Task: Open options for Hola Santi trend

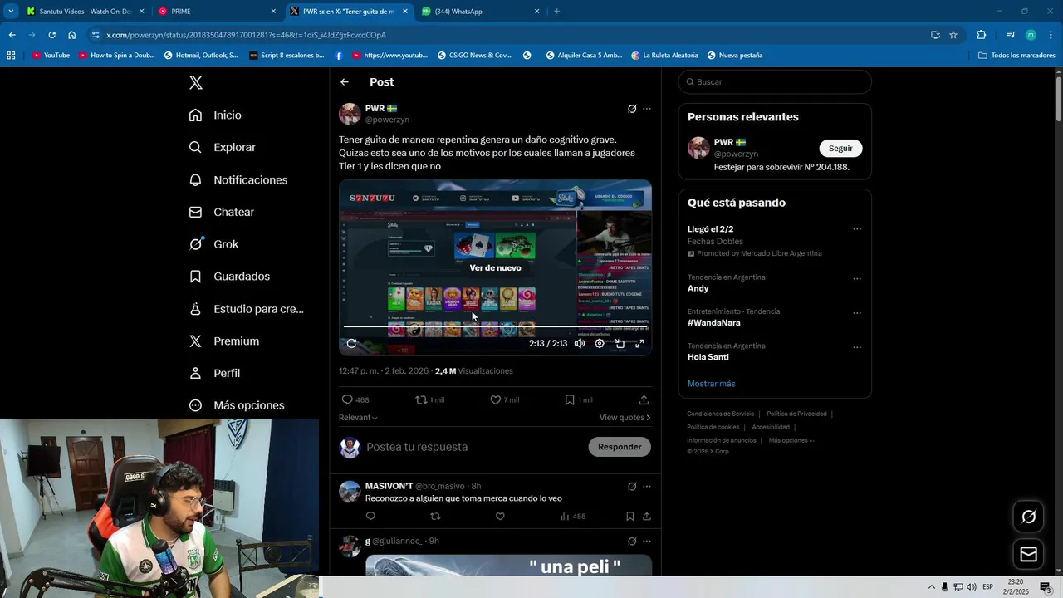Action: pyautogui.click(x=857, y=347)
